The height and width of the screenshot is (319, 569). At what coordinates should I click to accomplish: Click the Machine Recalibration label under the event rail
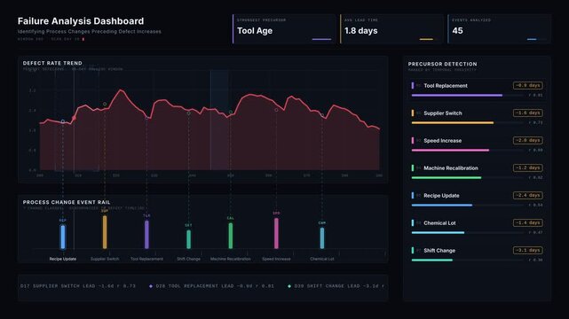[231, 259]
